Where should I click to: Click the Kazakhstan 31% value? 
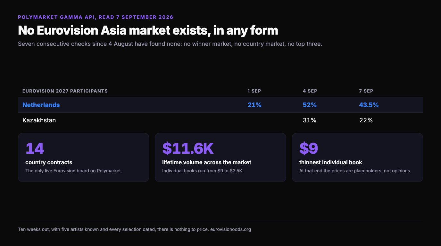310,120
